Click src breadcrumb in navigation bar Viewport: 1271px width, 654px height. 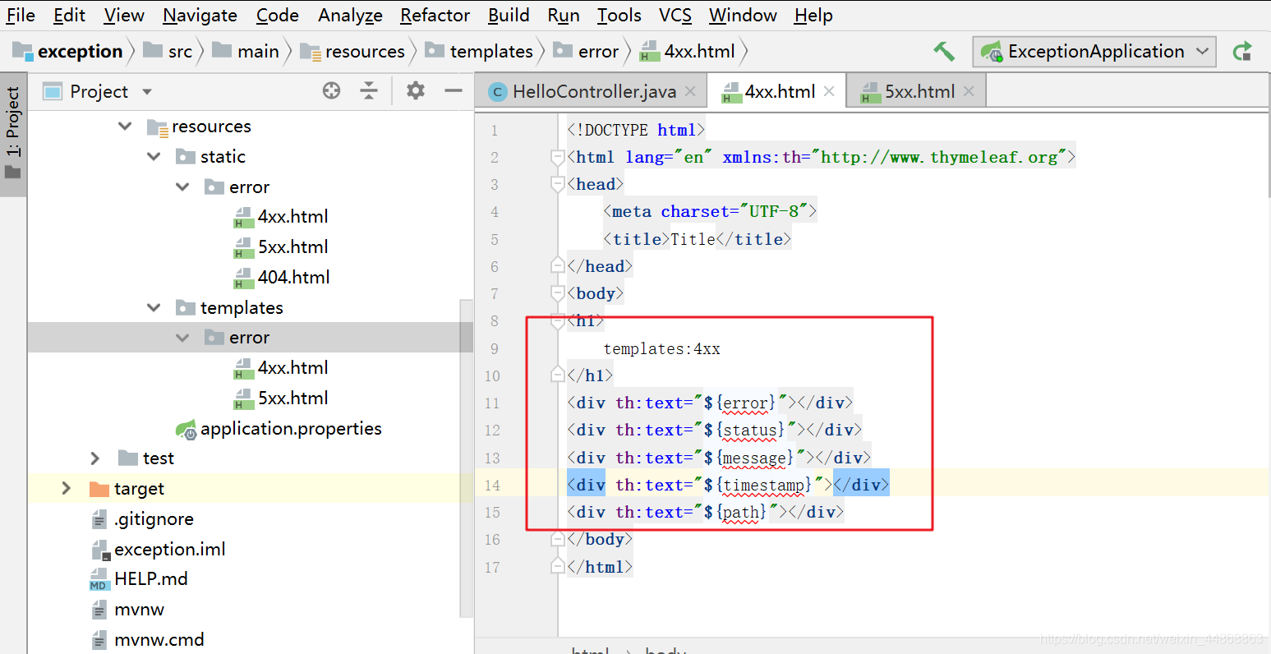click(x=168, y=51)
